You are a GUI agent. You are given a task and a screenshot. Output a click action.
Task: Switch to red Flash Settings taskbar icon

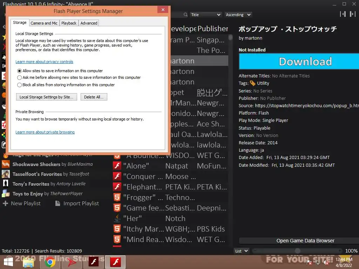point(115,262)
